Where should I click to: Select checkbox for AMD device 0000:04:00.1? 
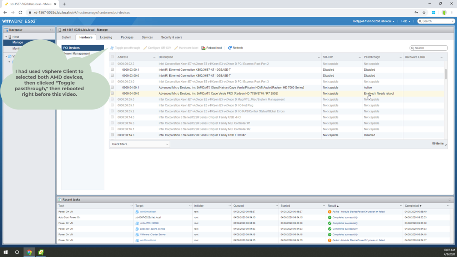click(112, 87)
